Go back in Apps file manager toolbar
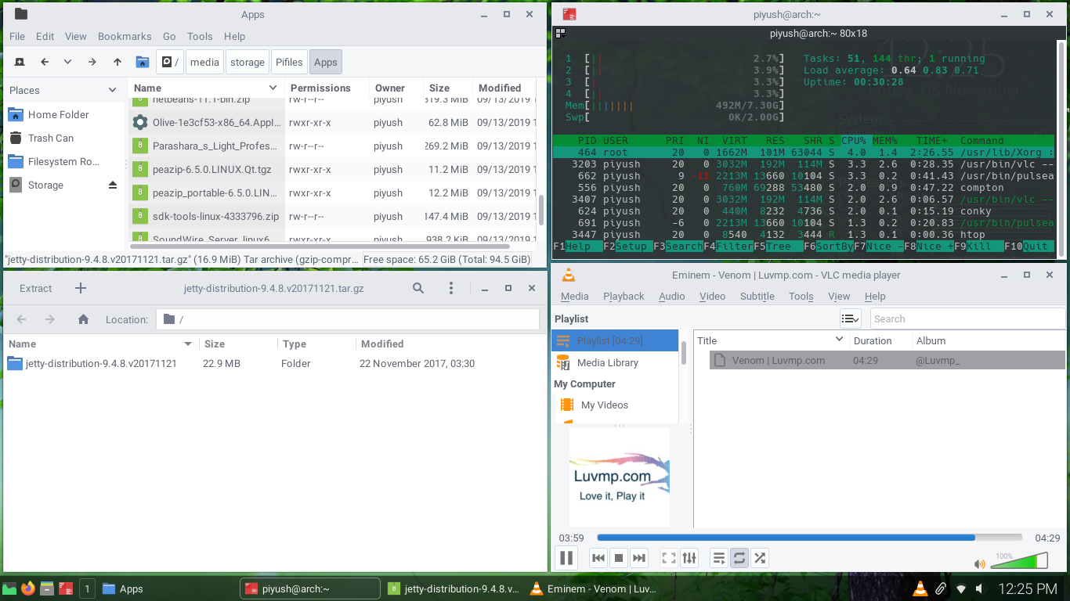The height and width of the screenshot is (601, 1070). click(45, 62)
